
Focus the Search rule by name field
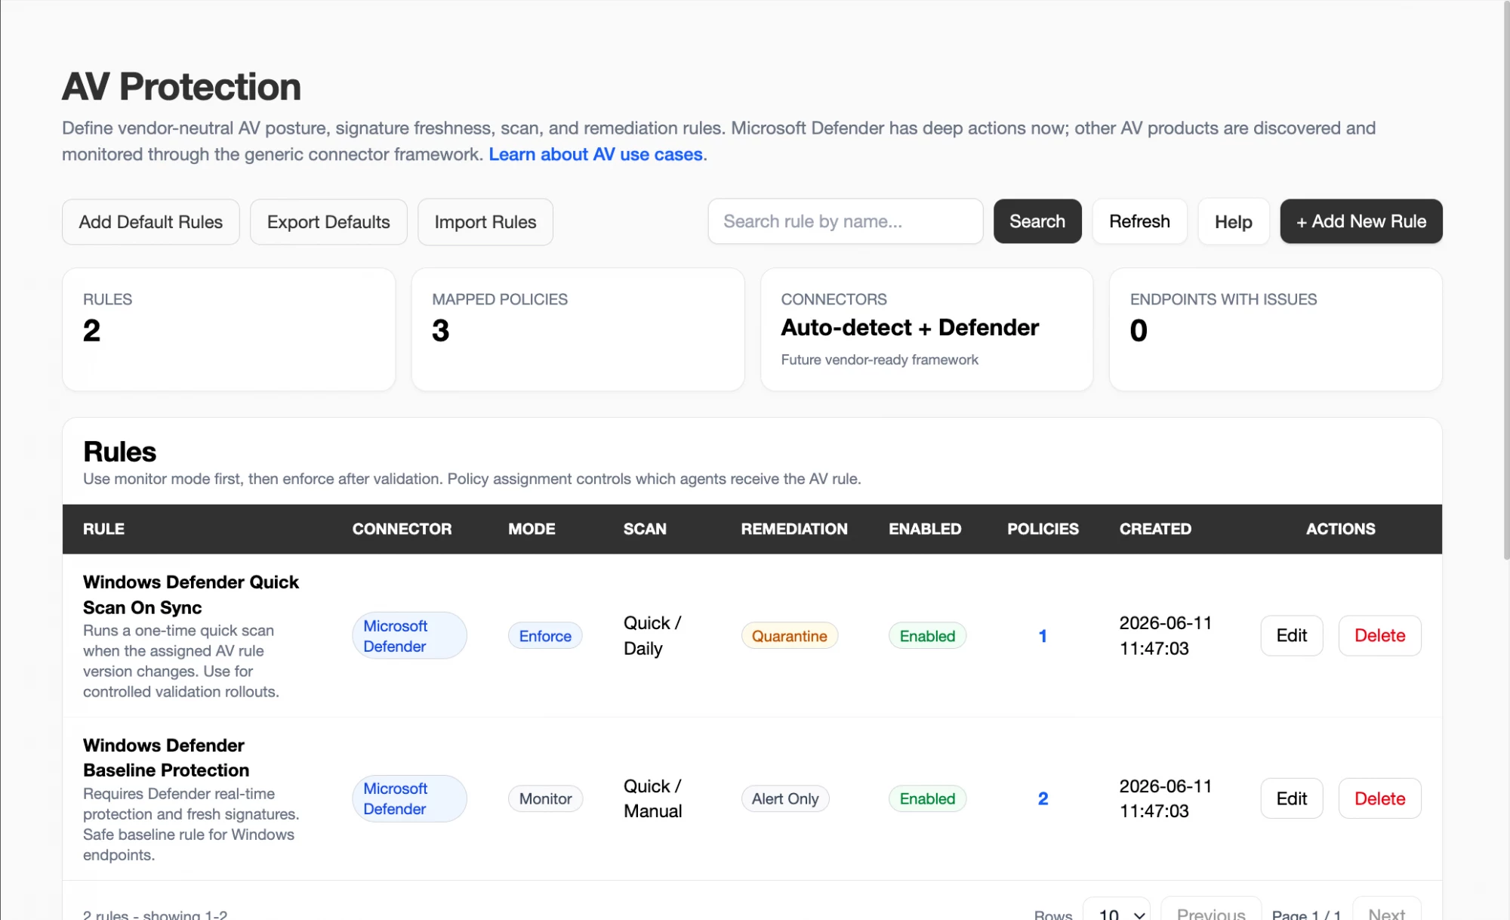tap(845, 221)
